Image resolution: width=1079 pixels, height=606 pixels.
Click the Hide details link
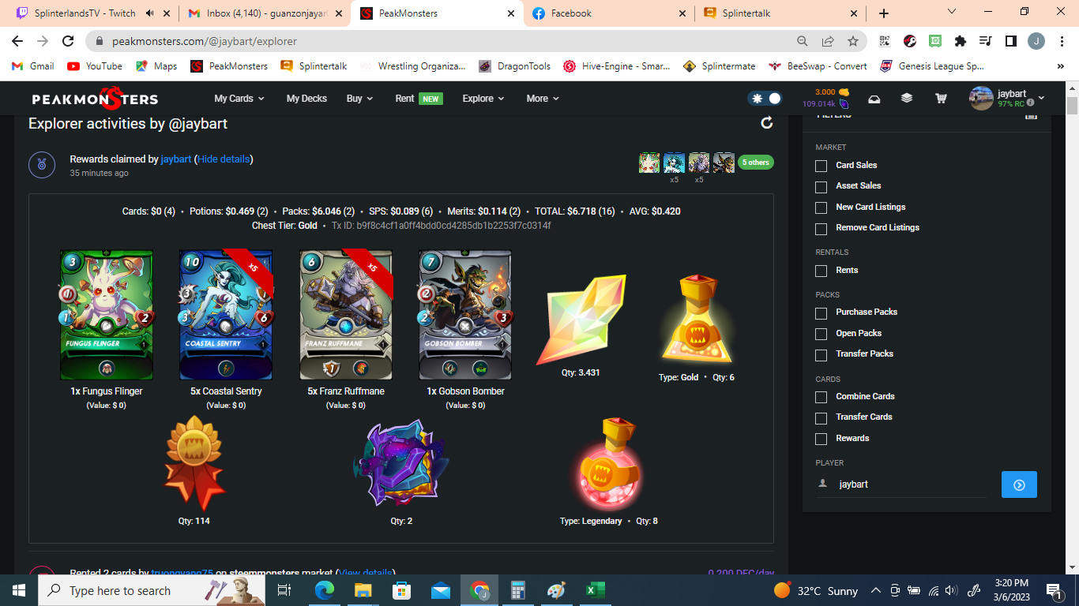pos(224,159)
